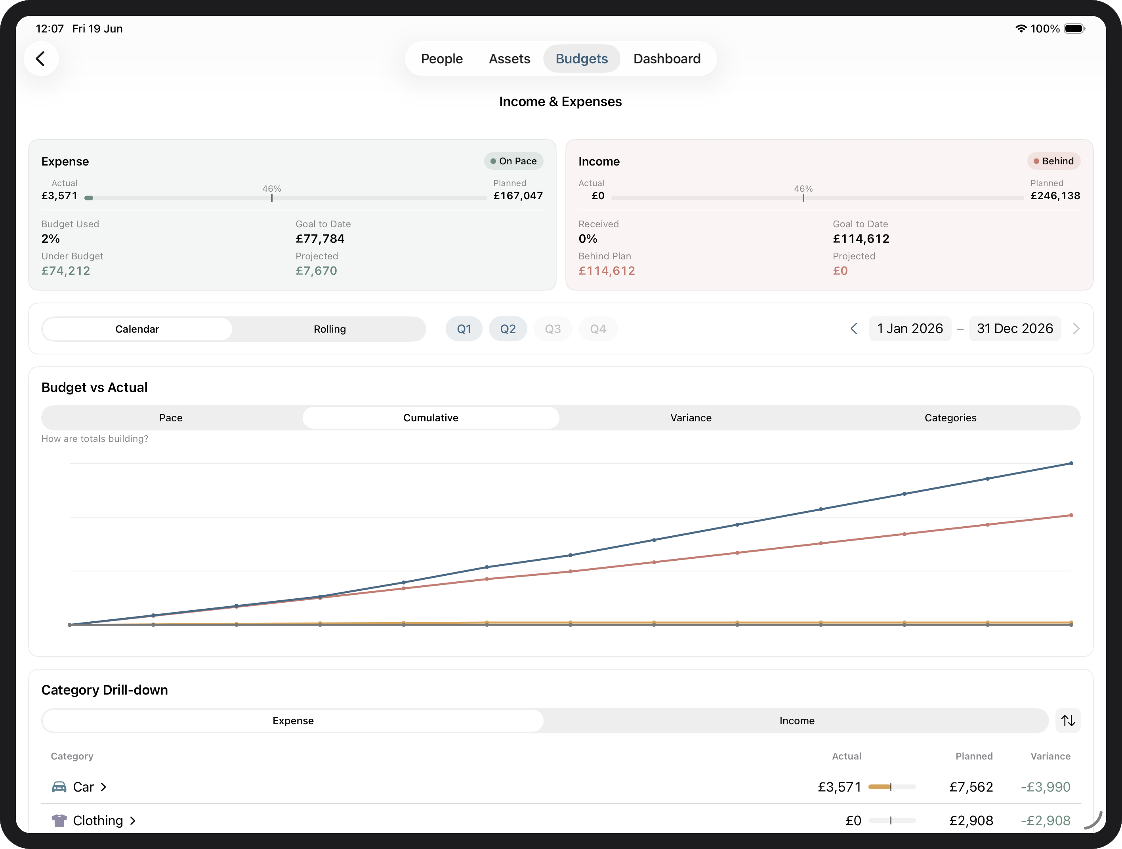Image resolution: width=1122 pixels, height=849 pixels.
Task: Click the red line's final chart point
Action: (1071, 516)
